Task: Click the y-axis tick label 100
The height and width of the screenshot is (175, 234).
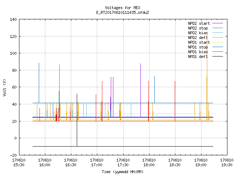Action: (13, 53)
